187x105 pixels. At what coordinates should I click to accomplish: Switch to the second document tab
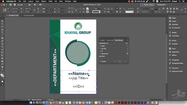[x=29, y=15]
